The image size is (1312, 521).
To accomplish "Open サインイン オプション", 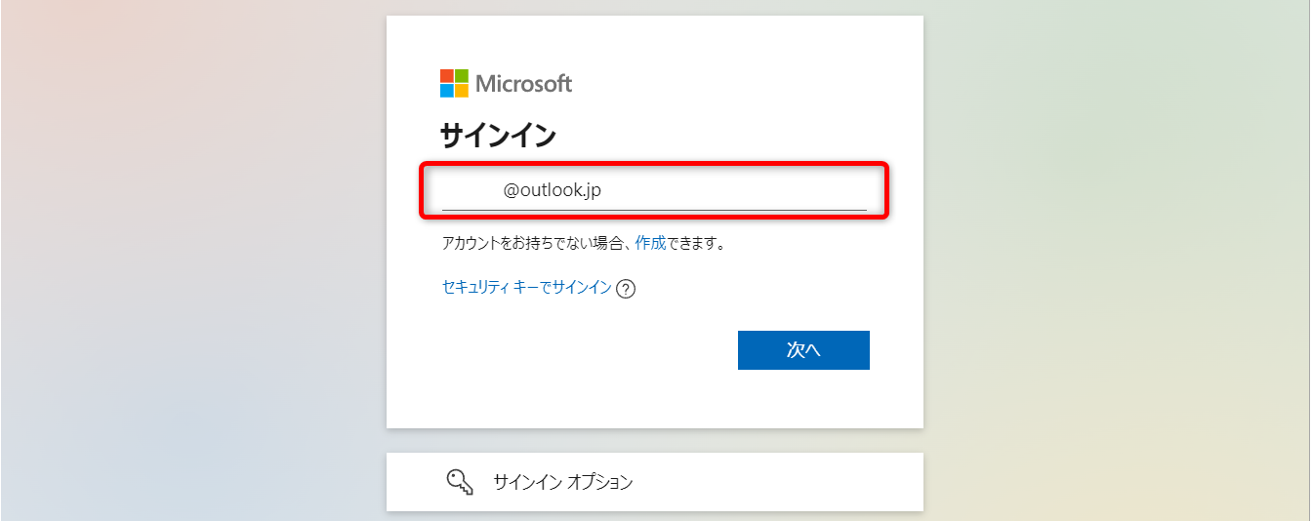I will (x=563, y=482).
